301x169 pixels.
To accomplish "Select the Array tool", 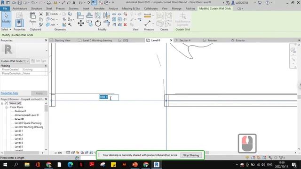I will 114,19.
